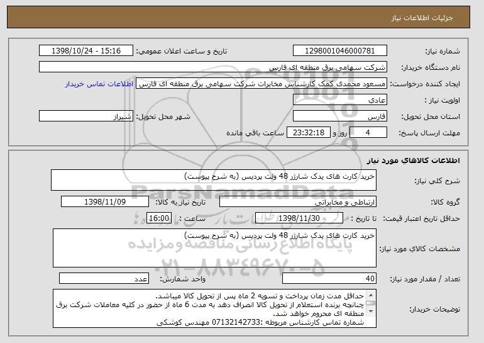This screenshot has height=343, width=484.
Task: Click the header title جزئیات اطلاعات نیاز
Action: click(422, 18)
